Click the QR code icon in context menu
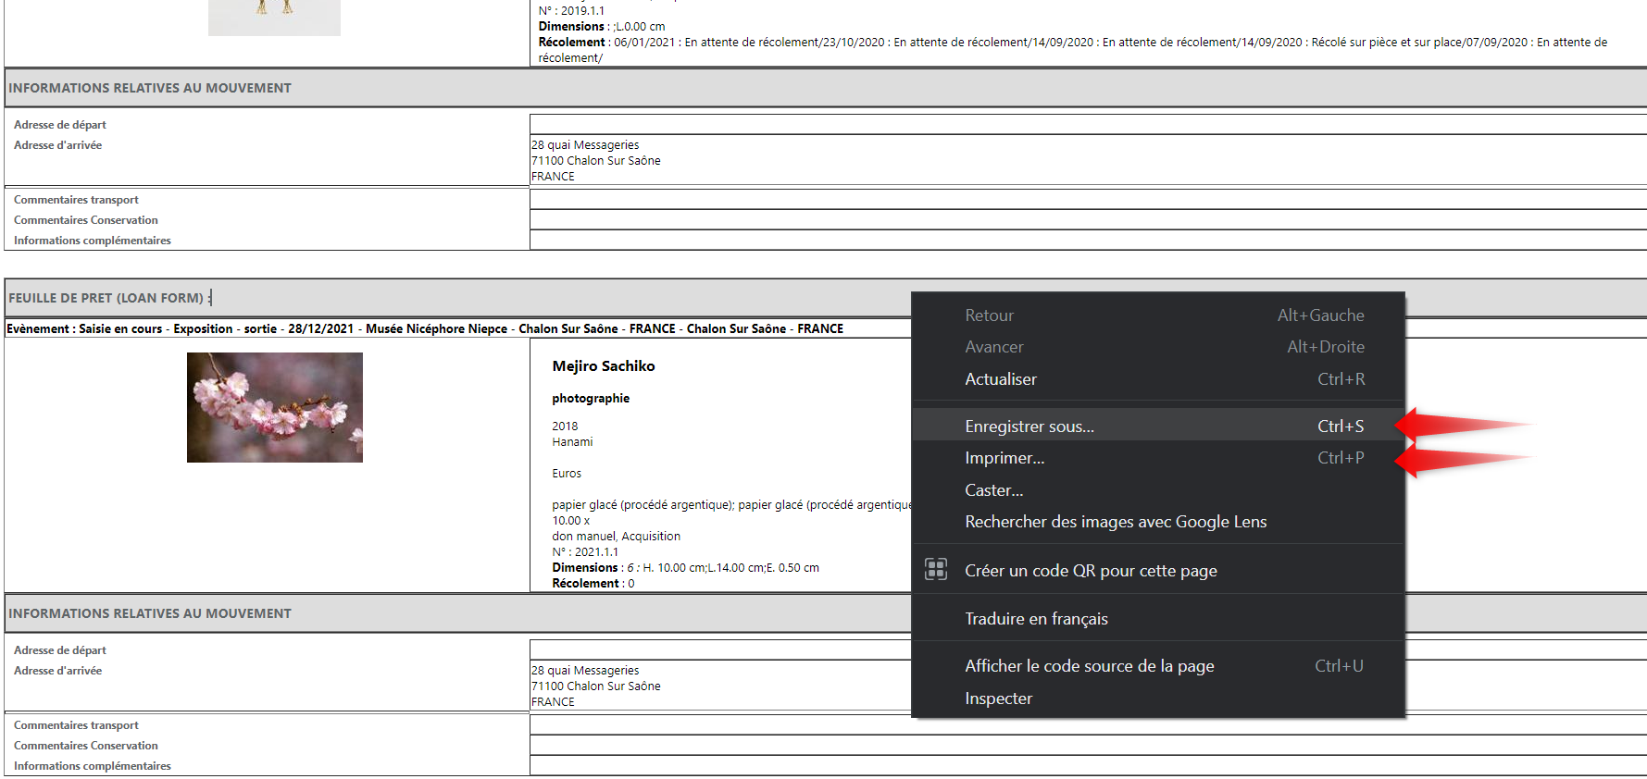 (936, 570)
